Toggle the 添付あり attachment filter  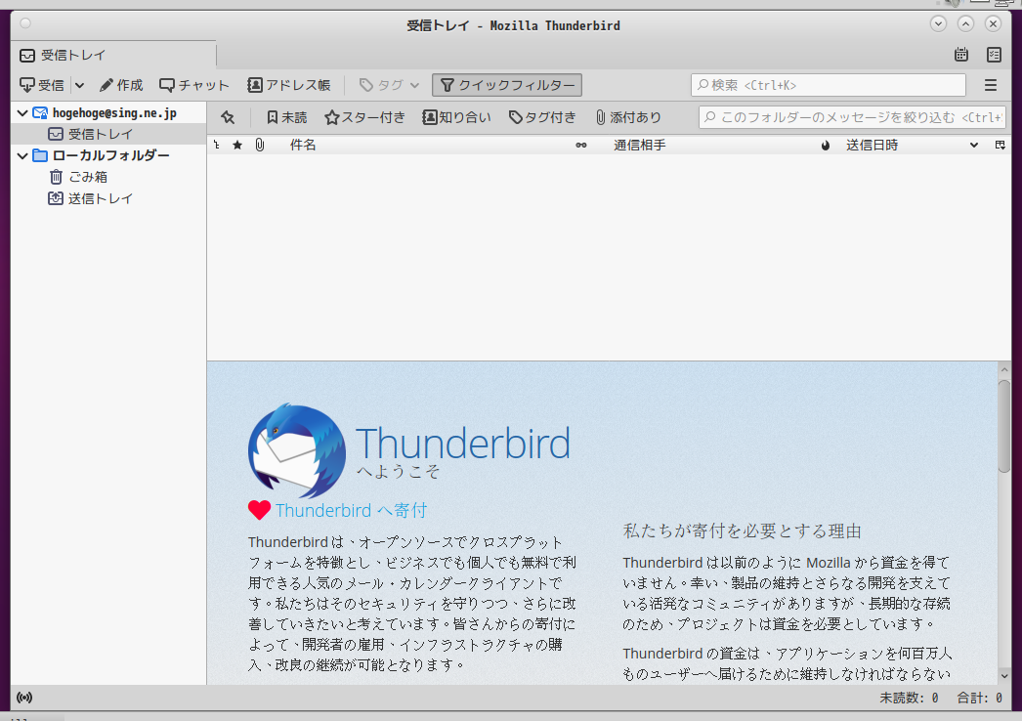[628, 117]
